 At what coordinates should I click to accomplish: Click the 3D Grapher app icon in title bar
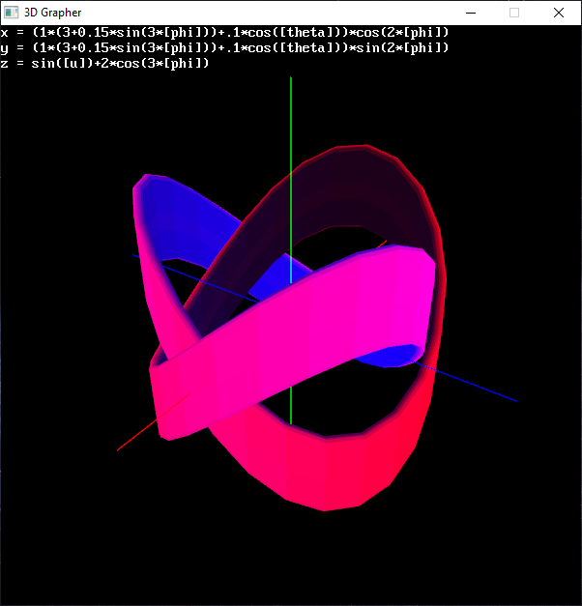pyautogui.click(x=13, y=13)
